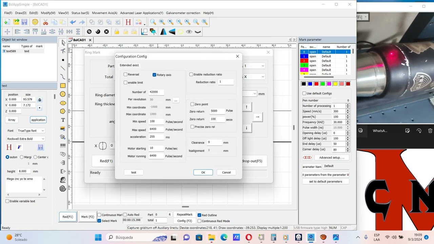Open the Movement Axis(A) menu
The width and height of the screenshot is (434, 244).
click(x=104, y=13)
